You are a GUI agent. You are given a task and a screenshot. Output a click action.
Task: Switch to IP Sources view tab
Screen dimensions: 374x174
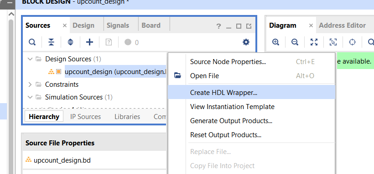[x=86, y=117]
